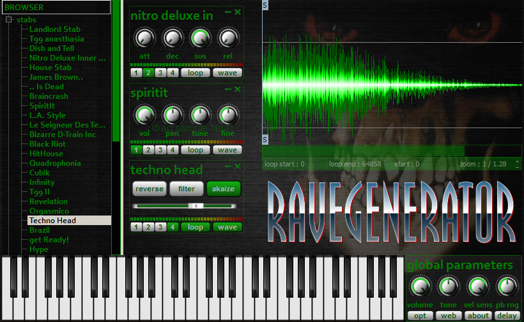Screen dimensions: 524x322
Task: Click the techno head horizontal slider handle
Action: coord(196,206)
